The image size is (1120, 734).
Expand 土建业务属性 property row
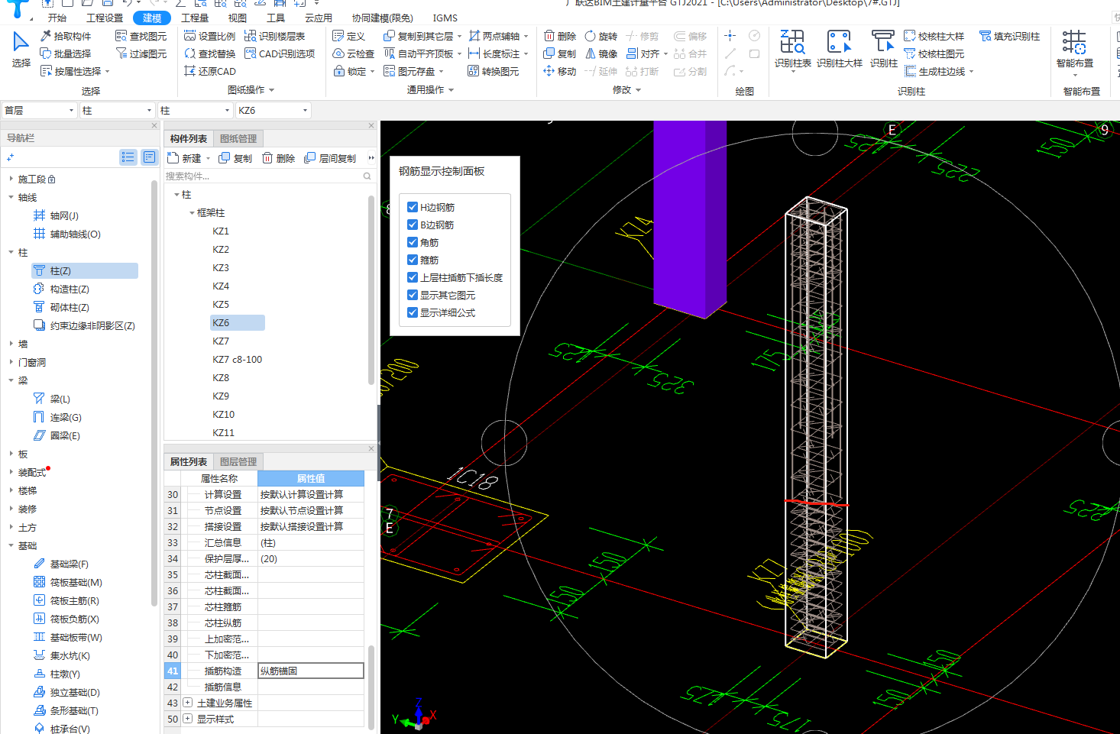click(x=187, y=703)
